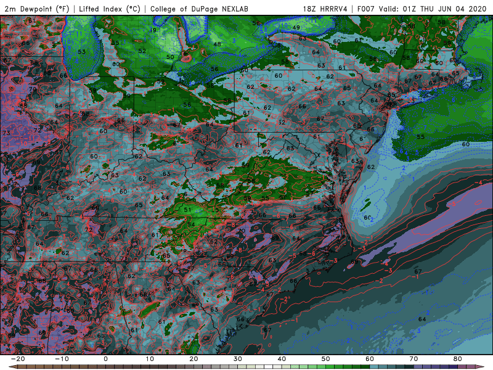This screenshot has height=370, width=493.
Task: Click the "60" color scale label
Action: [x=370, y=359]
